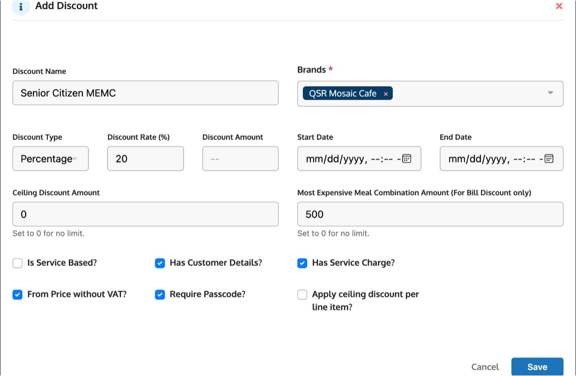Click the Add Discount dialog title

66,6
